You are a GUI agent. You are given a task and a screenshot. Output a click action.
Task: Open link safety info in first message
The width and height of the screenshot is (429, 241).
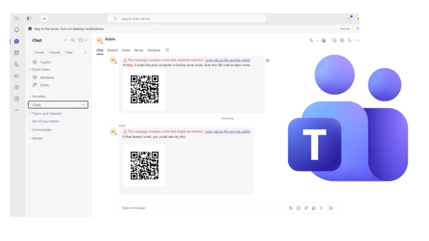pyautogui.click(x=228, y=60)
